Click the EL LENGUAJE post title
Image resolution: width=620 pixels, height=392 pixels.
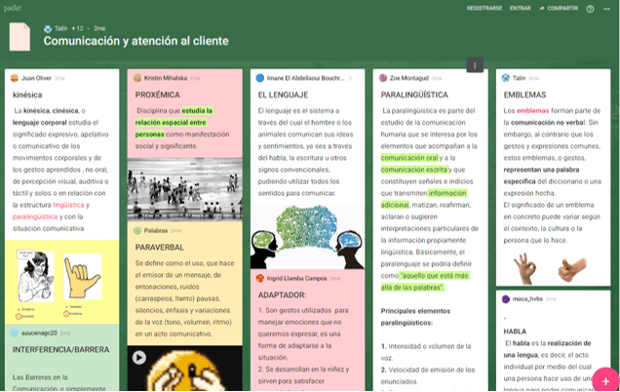[283, 95]
